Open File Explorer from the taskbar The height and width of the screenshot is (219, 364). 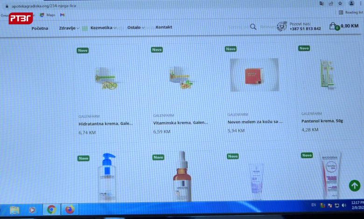tap(14, 210)
